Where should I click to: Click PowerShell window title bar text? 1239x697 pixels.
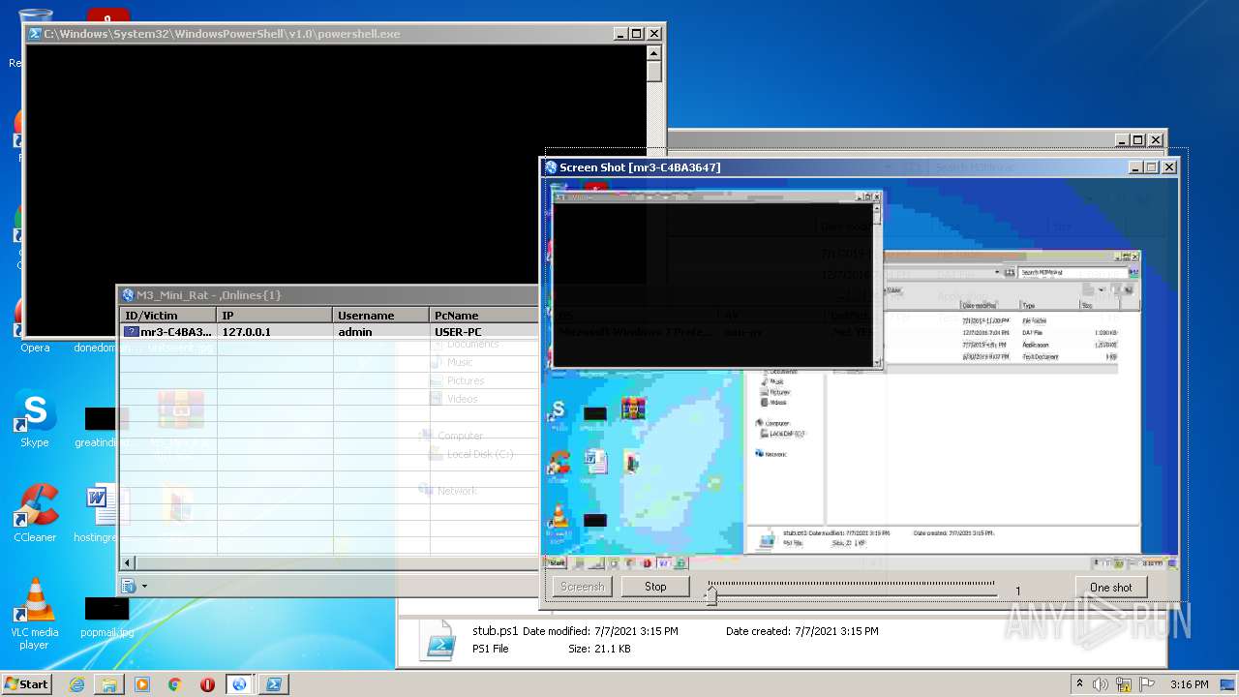(222, 34)
